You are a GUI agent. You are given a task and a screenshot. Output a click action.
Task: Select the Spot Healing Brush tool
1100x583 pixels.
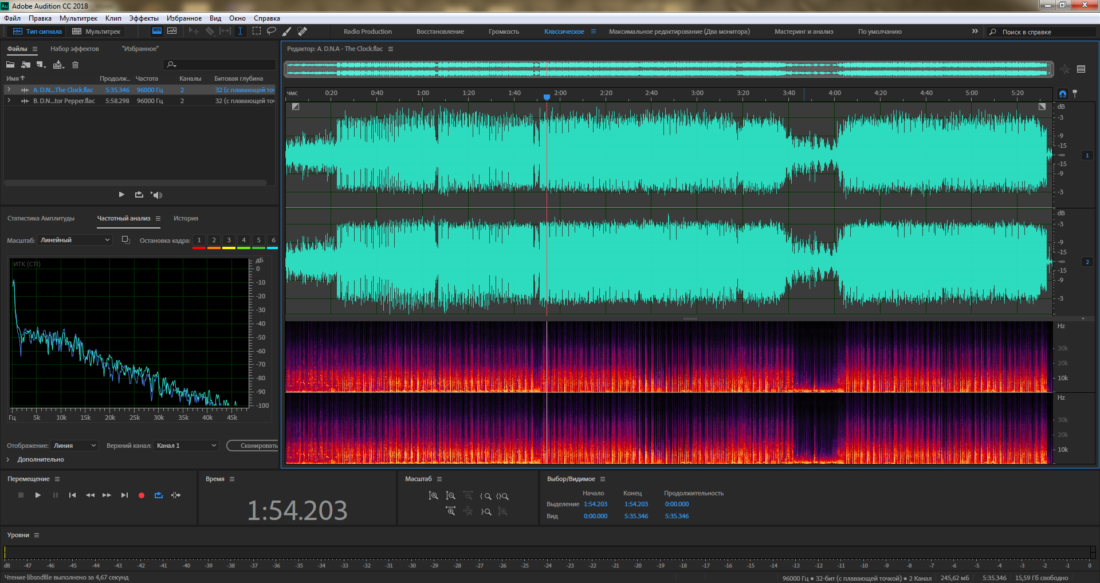click(x=302, y=31)
